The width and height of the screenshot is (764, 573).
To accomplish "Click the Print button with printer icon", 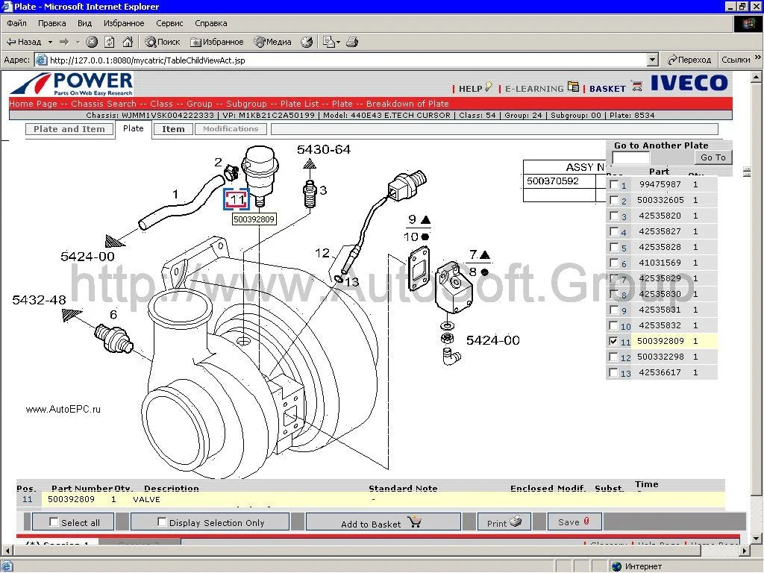I will click(504, 522).
